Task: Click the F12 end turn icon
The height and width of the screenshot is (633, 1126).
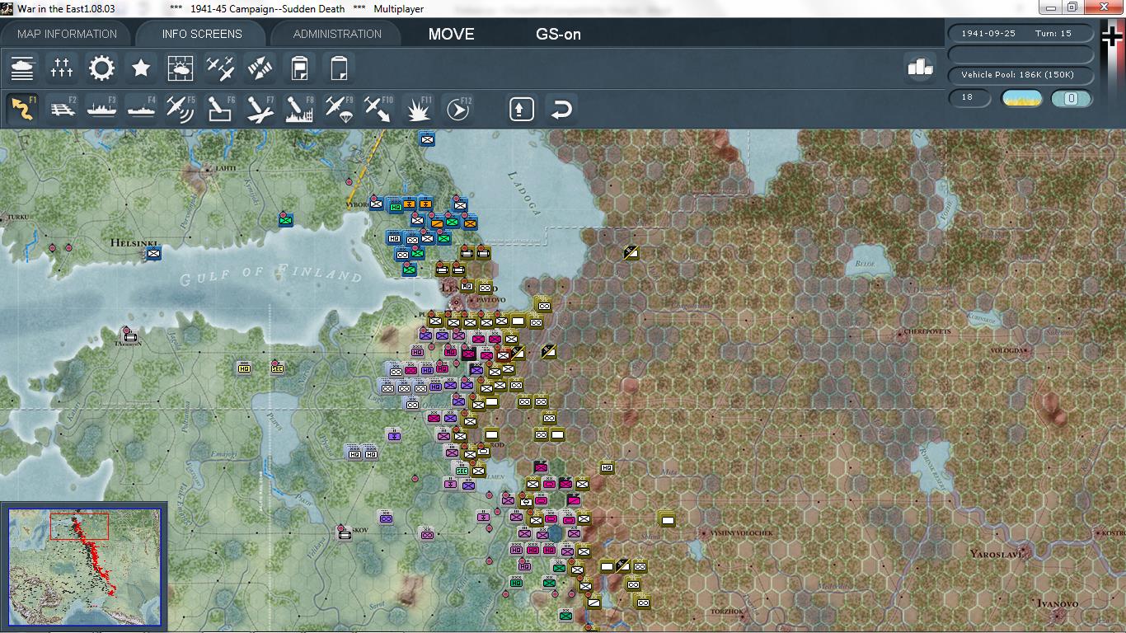Action: tap(457, 109)
